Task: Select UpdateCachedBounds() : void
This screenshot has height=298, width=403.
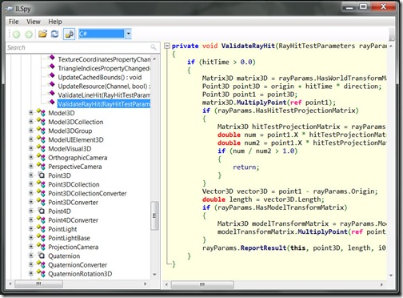Action: click(100, 77)
